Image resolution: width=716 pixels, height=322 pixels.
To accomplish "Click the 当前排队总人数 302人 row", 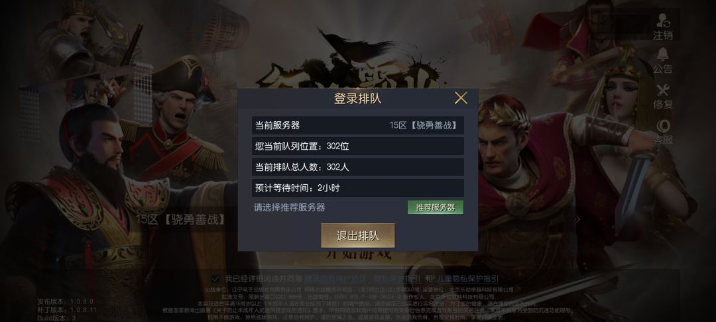I will 357,167.
